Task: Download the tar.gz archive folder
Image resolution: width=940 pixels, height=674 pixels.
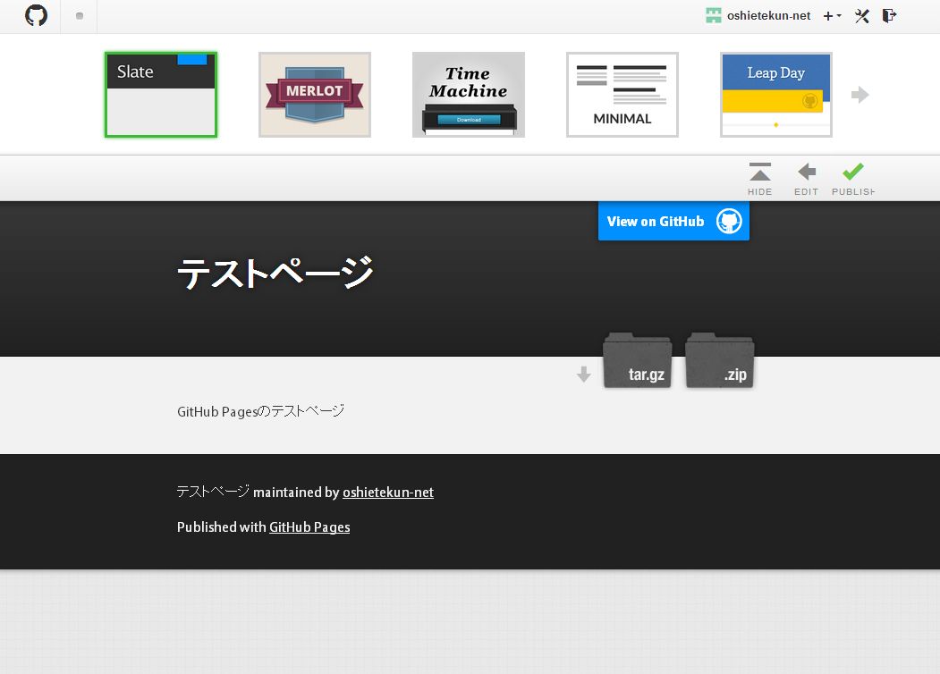Action: pos(638,360)
